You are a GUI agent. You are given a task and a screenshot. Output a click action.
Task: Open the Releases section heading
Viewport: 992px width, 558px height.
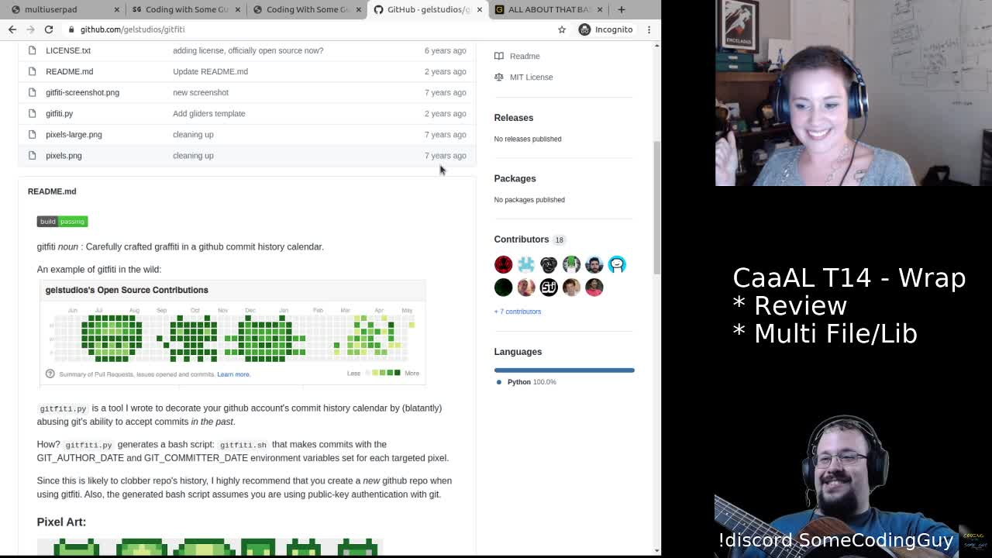tap(514, 118)
